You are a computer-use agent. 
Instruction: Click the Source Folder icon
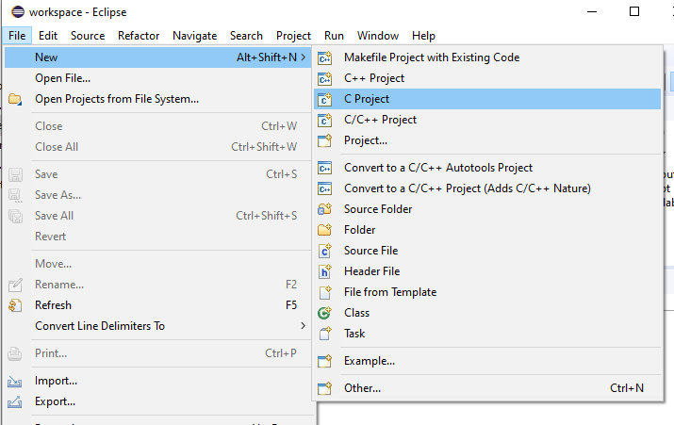325,209
